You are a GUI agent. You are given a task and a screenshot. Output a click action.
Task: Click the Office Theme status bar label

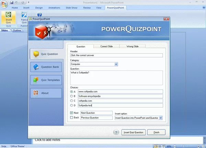point(18,146)
